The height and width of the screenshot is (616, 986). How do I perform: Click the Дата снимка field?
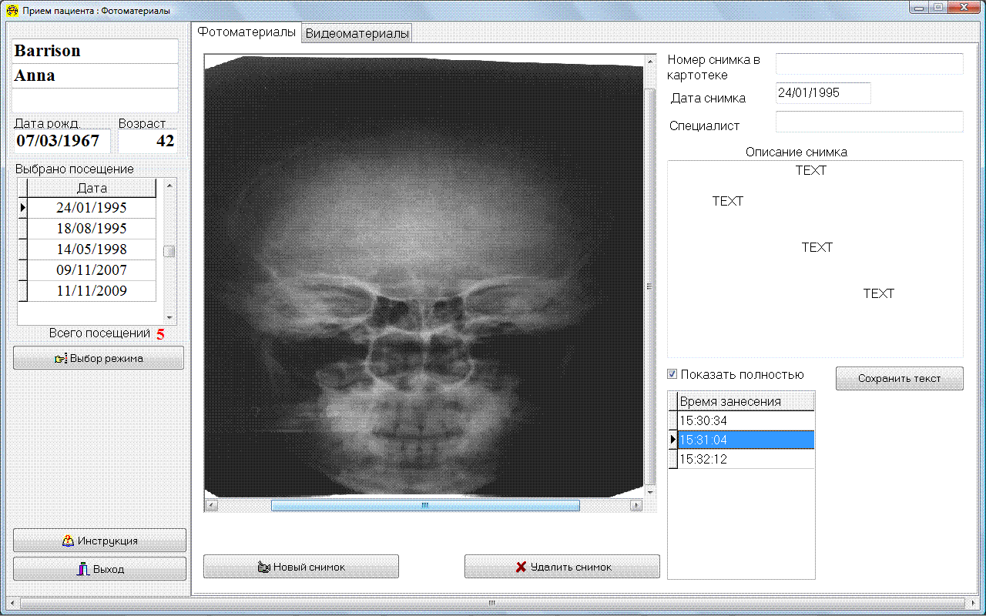click(x=823, y=93)
